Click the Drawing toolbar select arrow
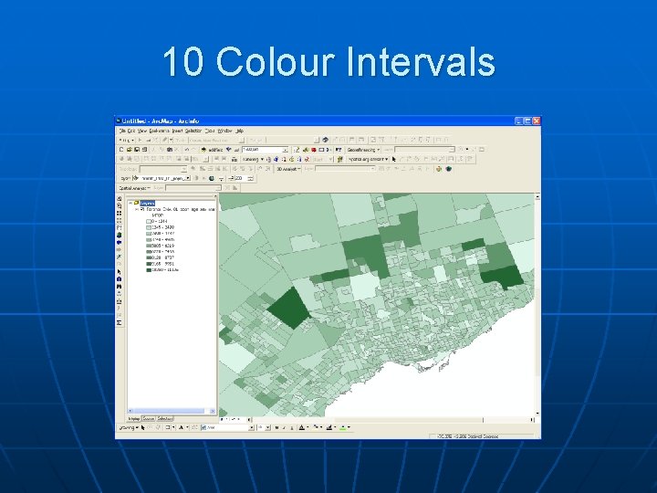 point(143,427)
